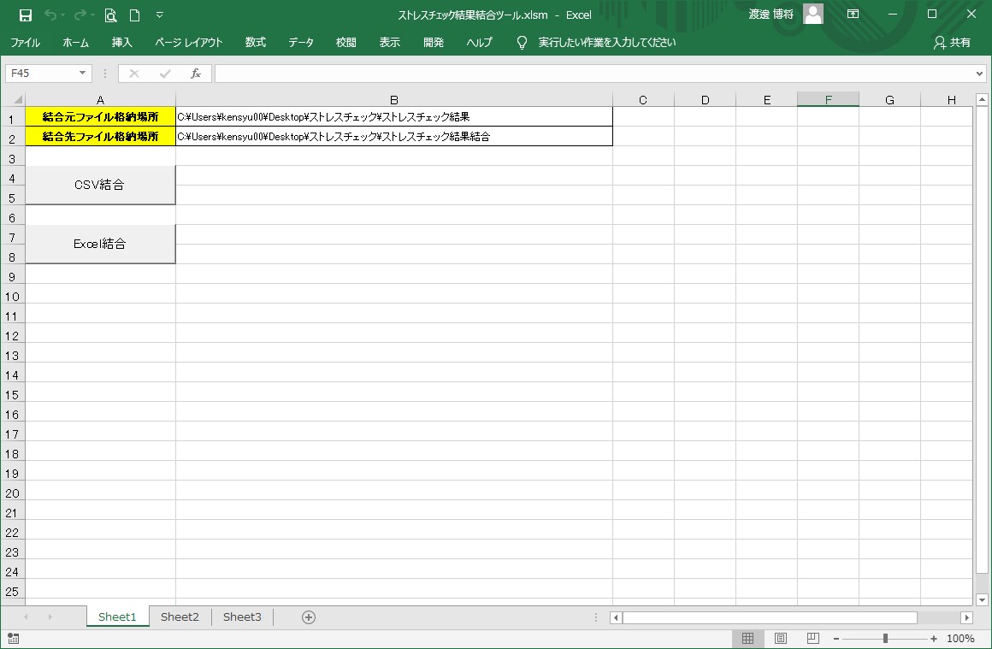Save the workbook with the floppy icon

(26, 15)
